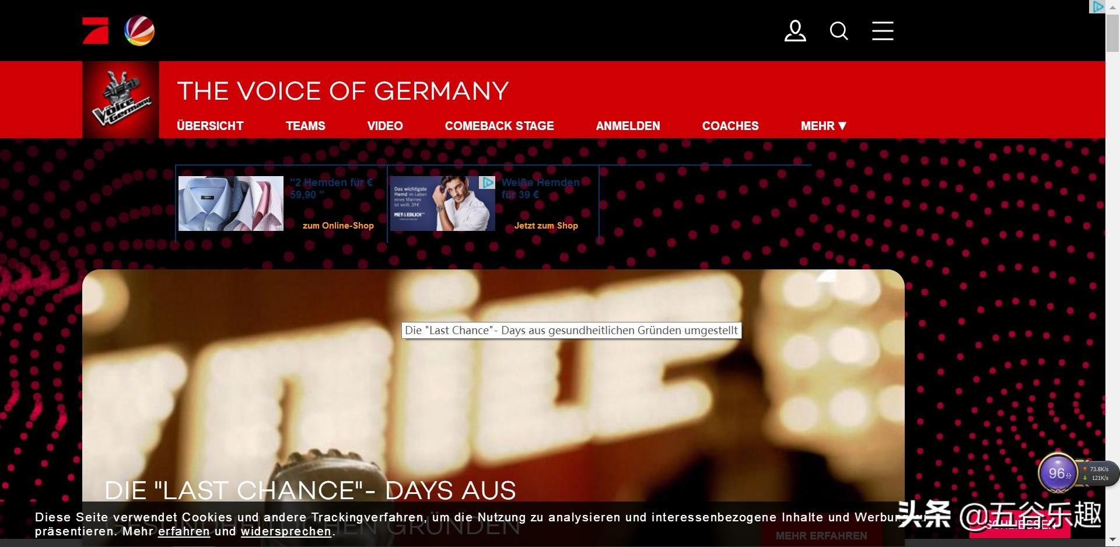Click the purple 96 score floating widget
Image resolution: width=1120 pixels, height=547 pixels.
[1058, 473]
